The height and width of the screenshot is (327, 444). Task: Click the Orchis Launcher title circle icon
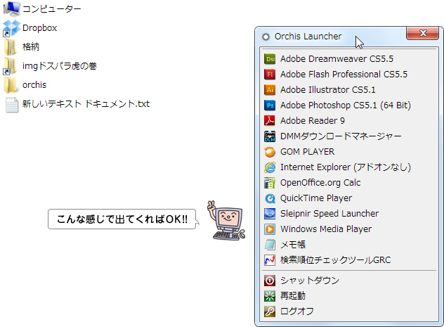(x=266, y=37)
